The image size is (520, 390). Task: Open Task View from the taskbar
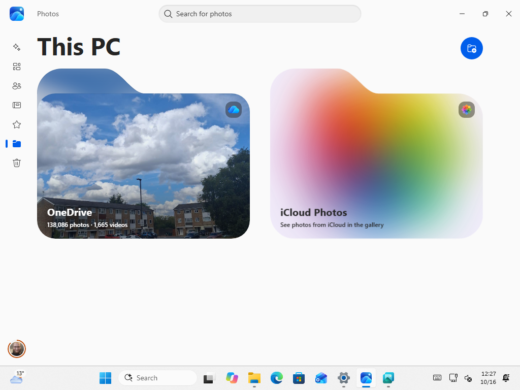[209, 378]
